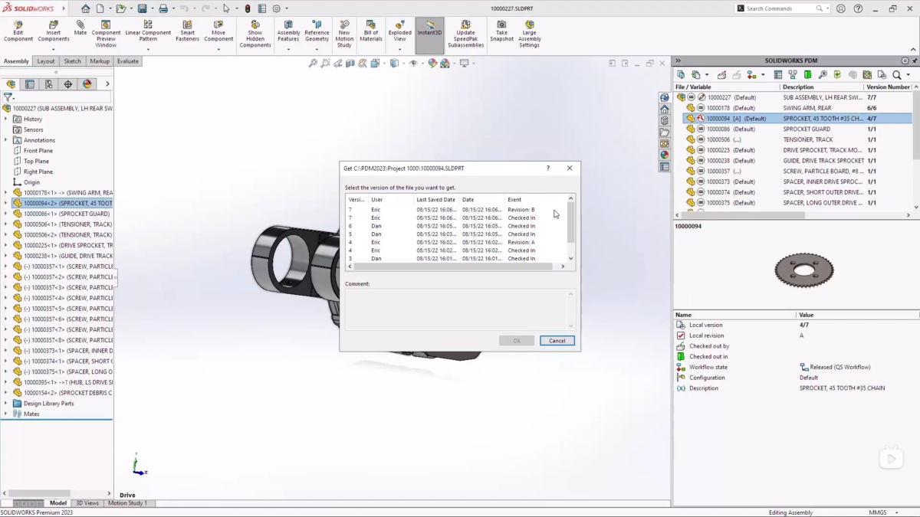Close the Get version dialog
920x517 pixels.
click(569, 168)
